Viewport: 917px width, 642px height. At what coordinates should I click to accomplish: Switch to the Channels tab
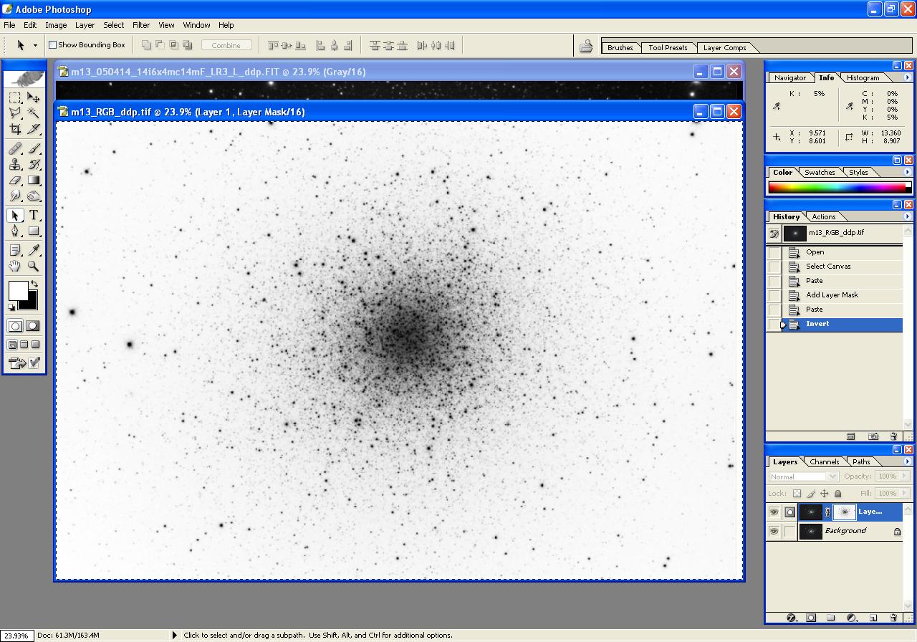pos(824,462)
